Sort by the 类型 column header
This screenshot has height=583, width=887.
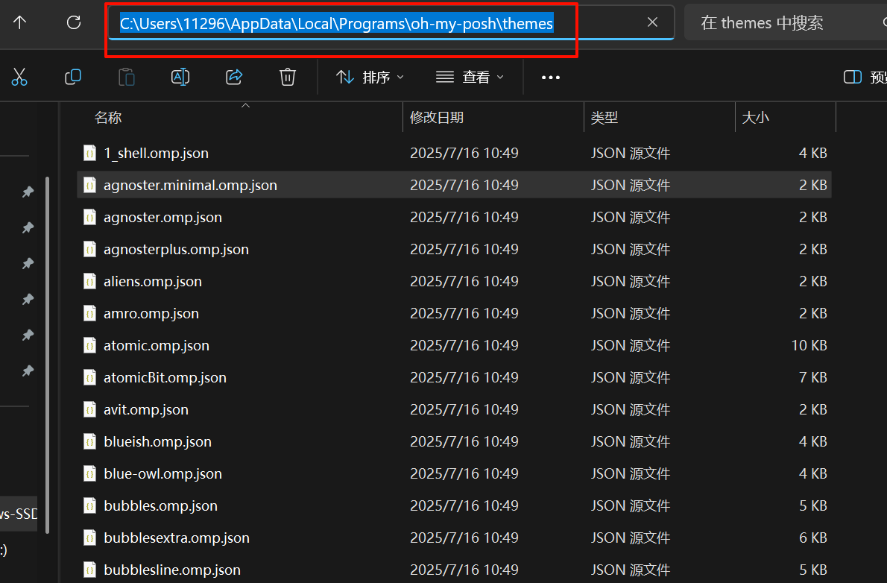coord(605,118)
